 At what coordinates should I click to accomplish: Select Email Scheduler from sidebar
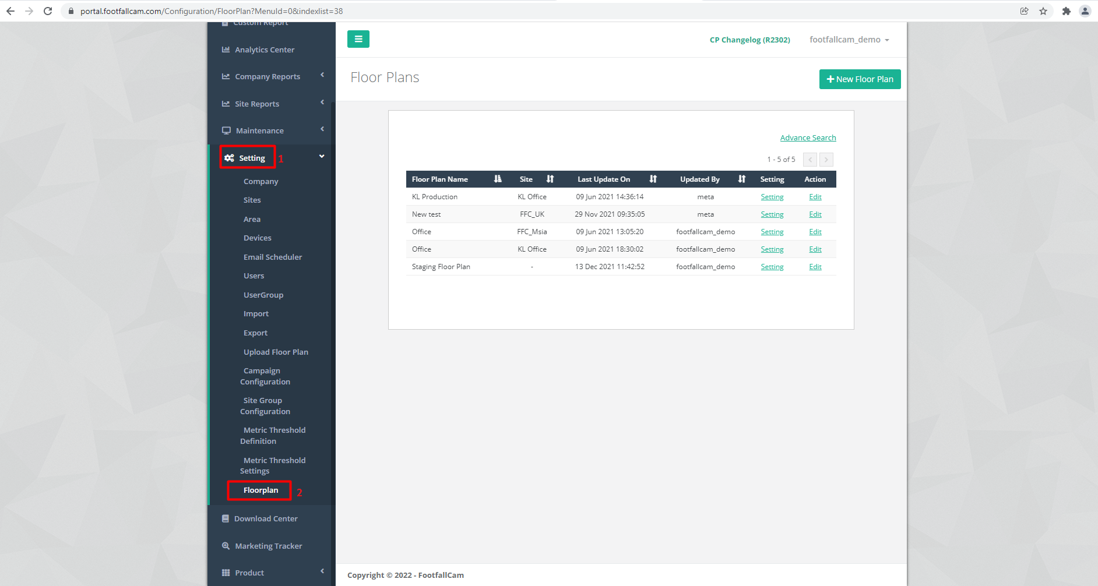coord(272,257)
